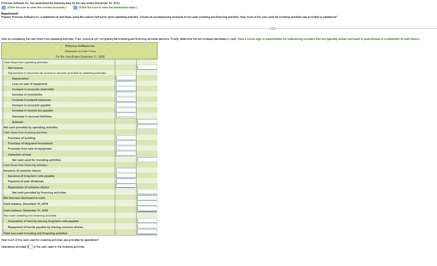Select Repayment of bonds payable field
Viewport: 437px width, 266px height.
coord(147,226)
